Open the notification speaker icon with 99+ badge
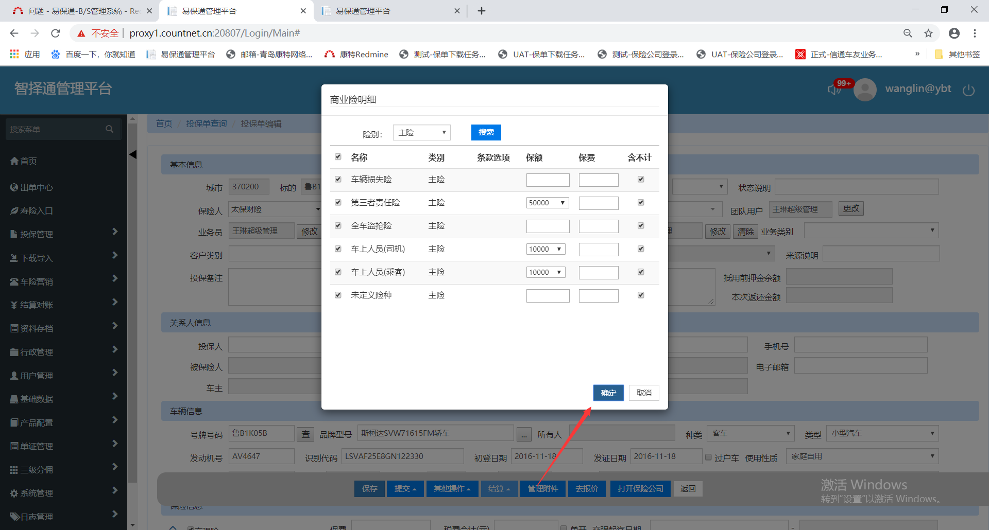The width and height of the screenshot is (989, 530). (834, 90)
